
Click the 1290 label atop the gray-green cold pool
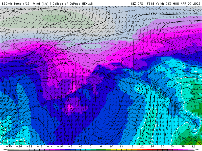point(39,9)
